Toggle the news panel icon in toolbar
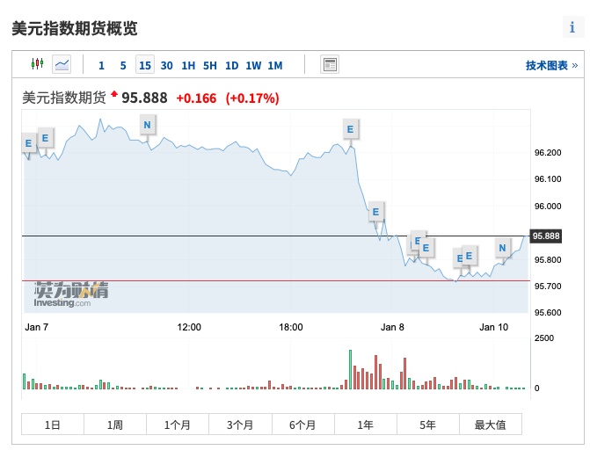The width and height of the screenshot is (590, 450). pyautogui.click(x=330, y=64)
